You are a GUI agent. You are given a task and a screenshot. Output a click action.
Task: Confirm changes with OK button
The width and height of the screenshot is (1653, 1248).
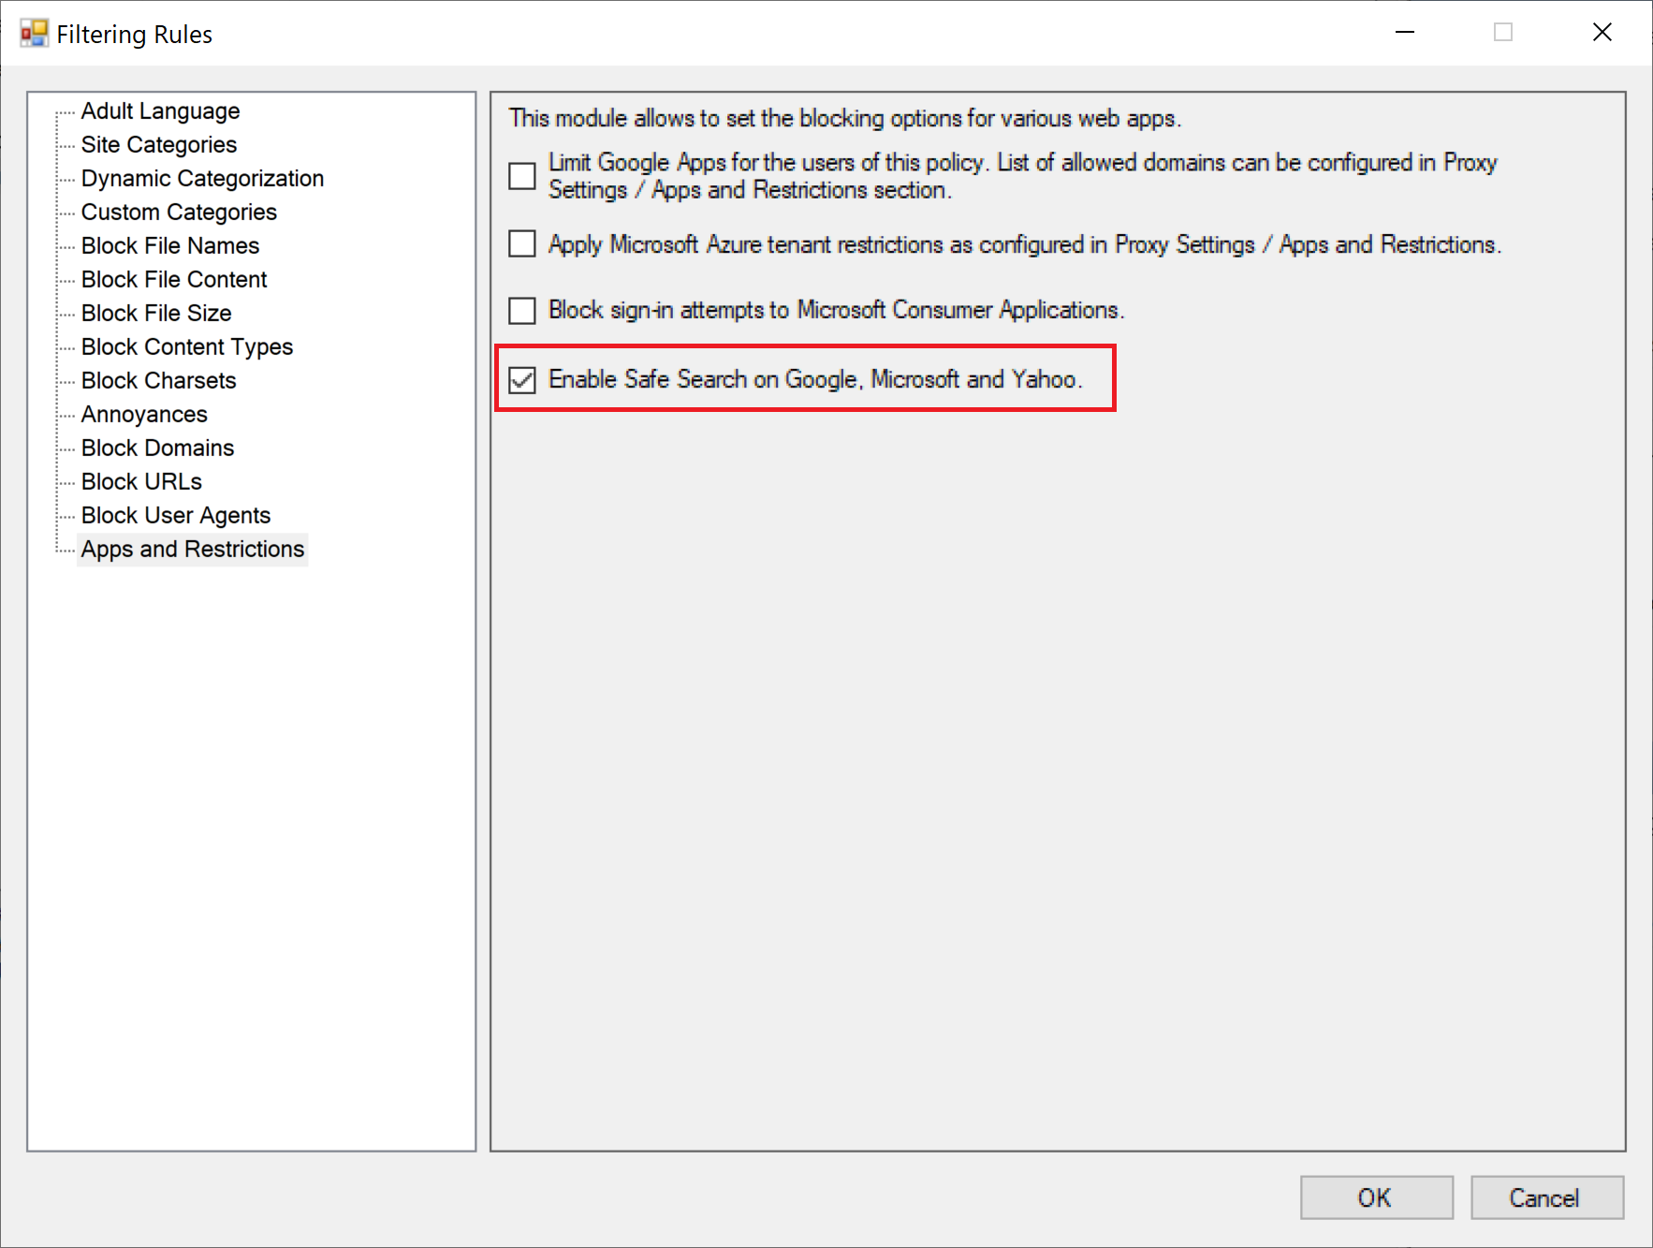pos(1376,1197)
